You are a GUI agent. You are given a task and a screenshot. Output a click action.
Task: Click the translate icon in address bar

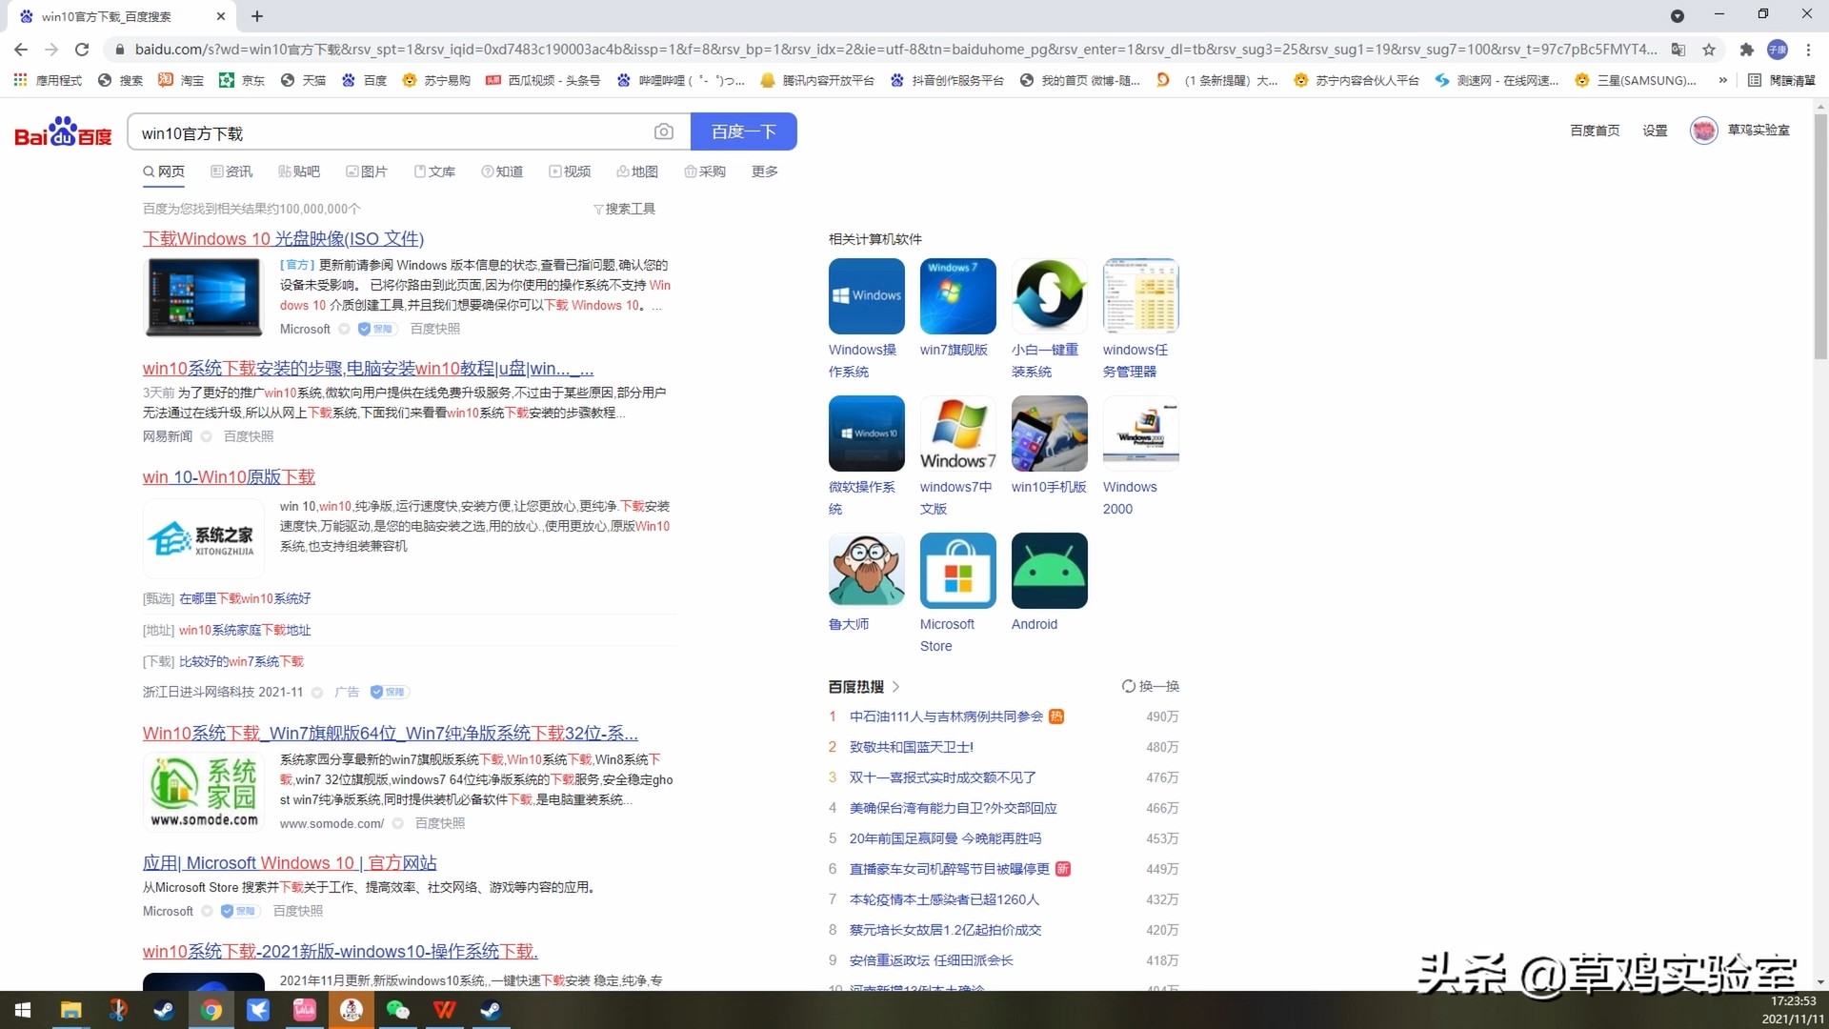(1678, 50)
